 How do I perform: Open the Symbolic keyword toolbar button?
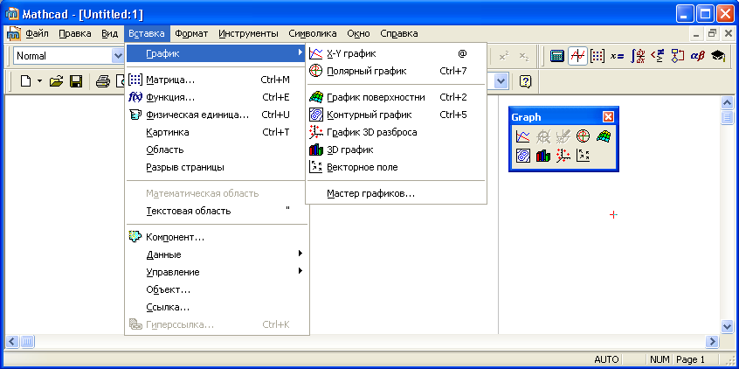tap(718, 56)
